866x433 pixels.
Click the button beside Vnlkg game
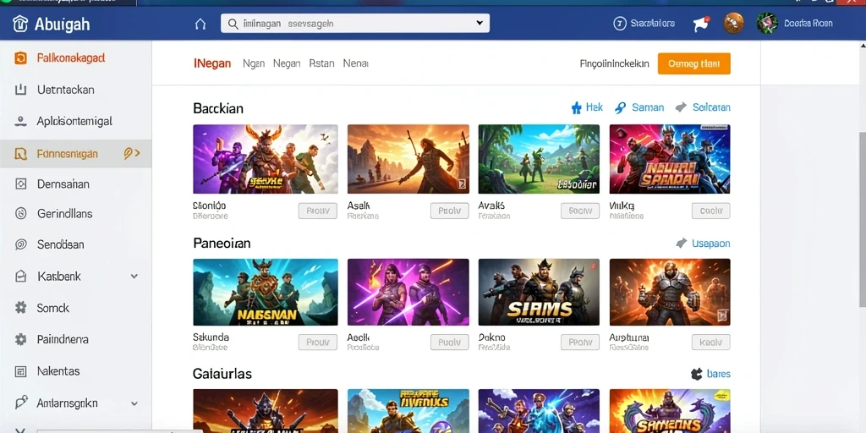tap(710, 211)
